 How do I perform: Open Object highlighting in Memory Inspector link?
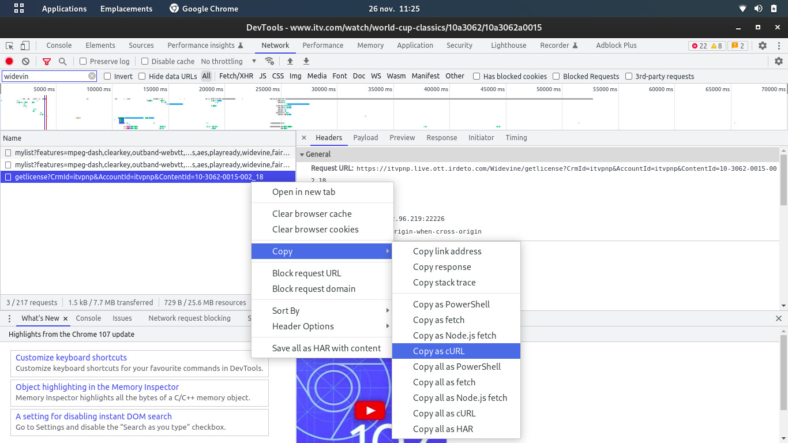(97, 387)
